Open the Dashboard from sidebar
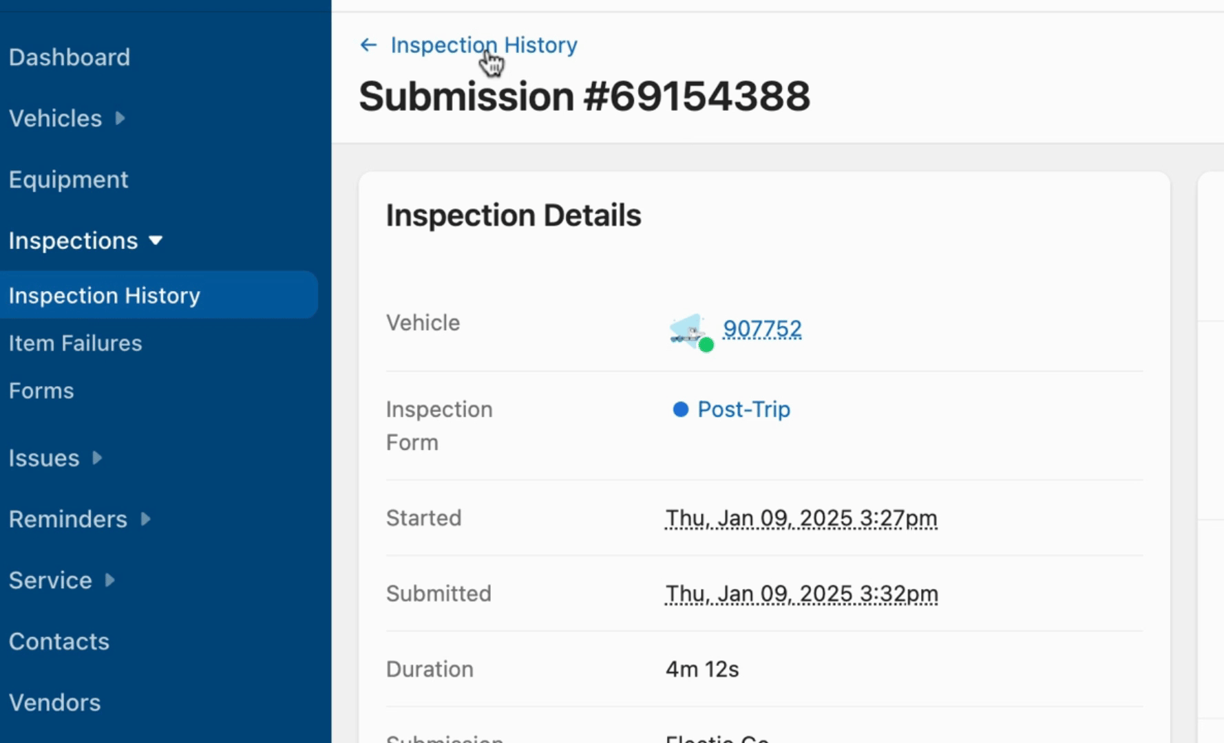 click(69, 57)
